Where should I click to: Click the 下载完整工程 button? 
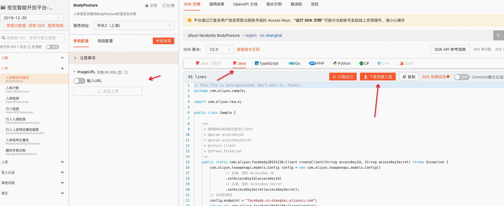point(378,77)
